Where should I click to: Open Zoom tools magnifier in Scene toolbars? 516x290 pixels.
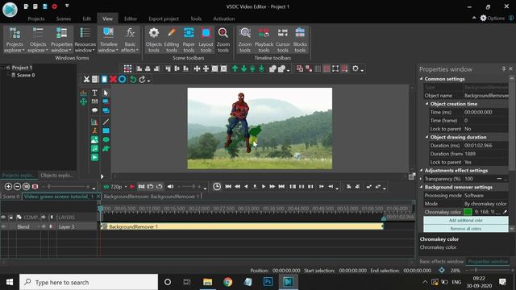click(x=223, y=39)
